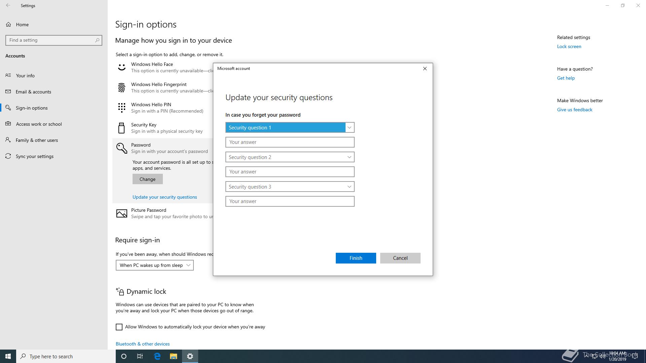This screenshot has height=363, width=646.
Task: Click the Password key icon
Action: point(121,148)
